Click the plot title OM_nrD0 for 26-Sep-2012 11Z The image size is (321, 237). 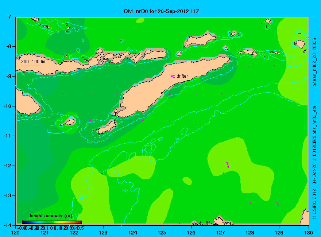[x=161, y=11]
